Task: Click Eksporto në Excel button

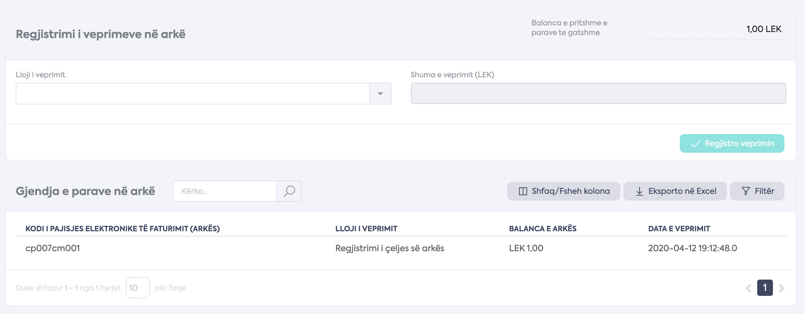Action: [x=675, y=191]
